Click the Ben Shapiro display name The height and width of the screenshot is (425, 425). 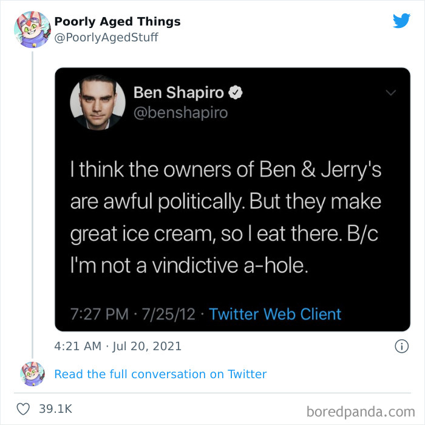coord(178,93)
